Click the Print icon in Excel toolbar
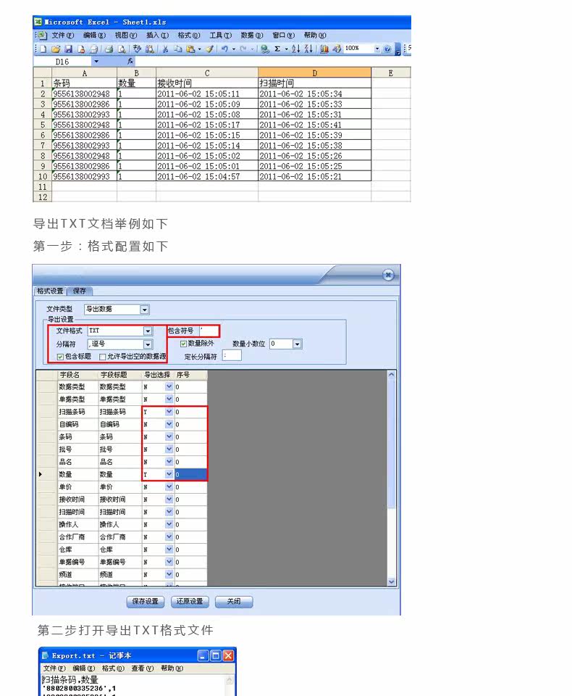This screenshot has height=696, width=572. click(x=109, y=49)
